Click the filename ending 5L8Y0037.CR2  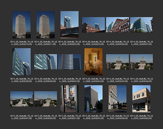141,43
